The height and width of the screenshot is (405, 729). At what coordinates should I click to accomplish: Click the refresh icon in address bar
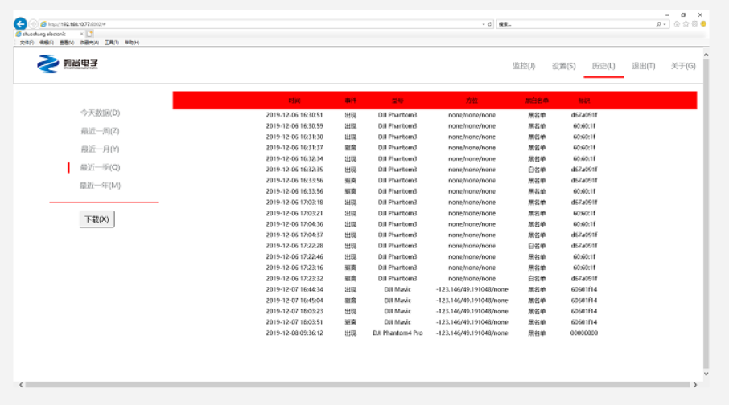tap(489, 23)
